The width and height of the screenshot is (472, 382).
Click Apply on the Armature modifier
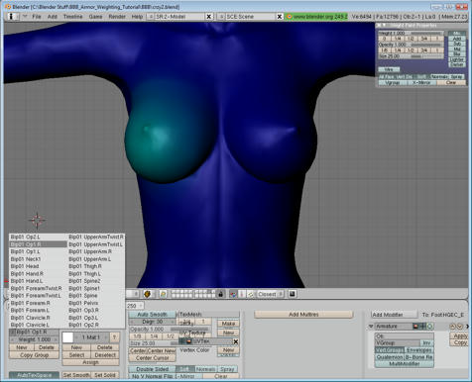(x=460, y=335)
